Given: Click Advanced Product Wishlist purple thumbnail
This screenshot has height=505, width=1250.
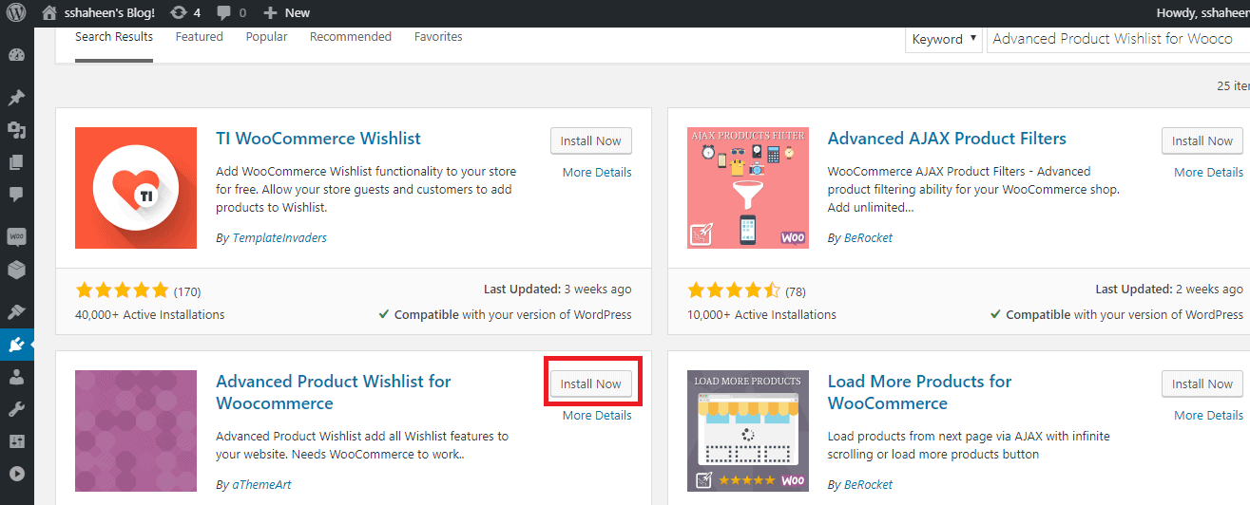Looking at the screenshot, I should pyautogui.click(x=136, y=431).
